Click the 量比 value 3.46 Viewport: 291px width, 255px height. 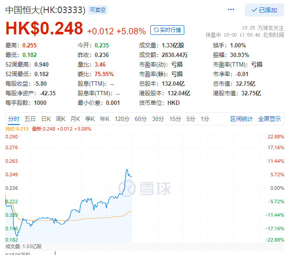click(100, 64)
